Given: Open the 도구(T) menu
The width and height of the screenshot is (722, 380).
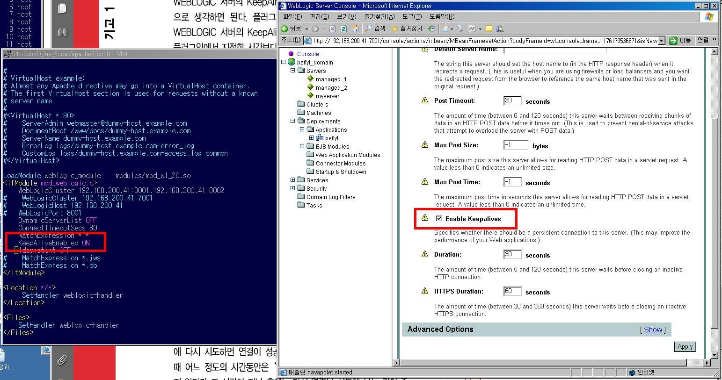Looking at the screenshot, I should tap(412, 16).
